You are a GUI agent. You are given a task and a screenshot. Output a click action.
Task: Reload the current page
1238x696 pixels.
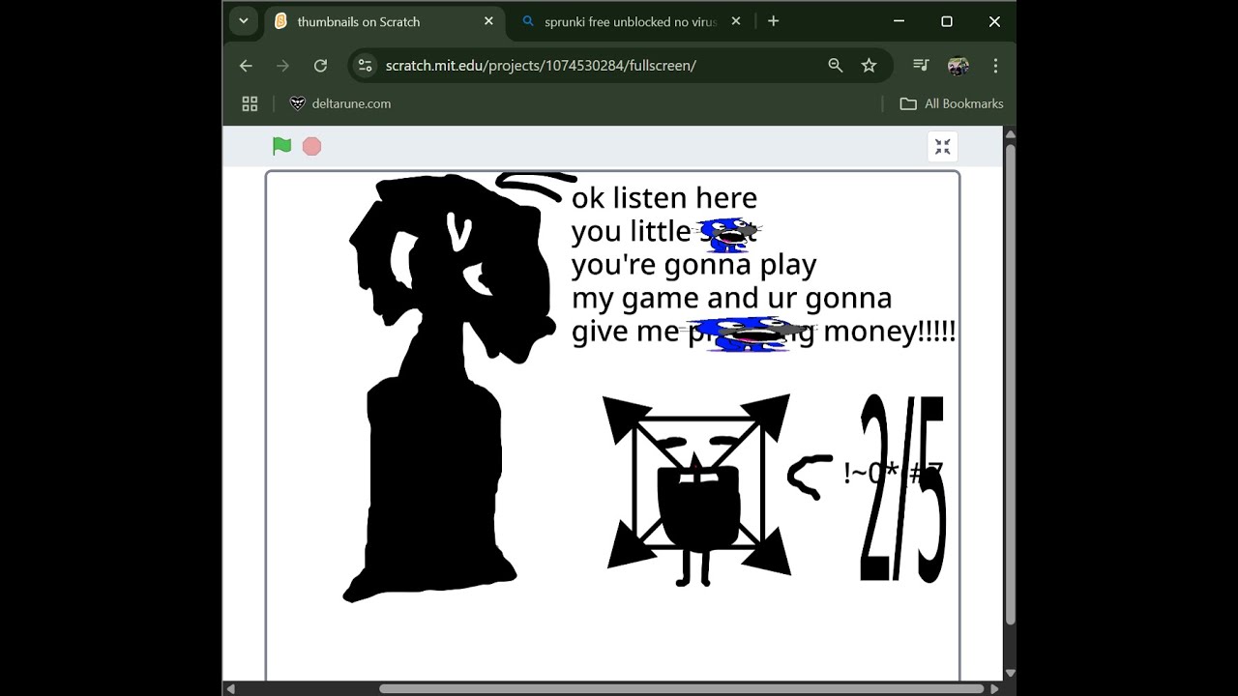(x=320, y=66)
